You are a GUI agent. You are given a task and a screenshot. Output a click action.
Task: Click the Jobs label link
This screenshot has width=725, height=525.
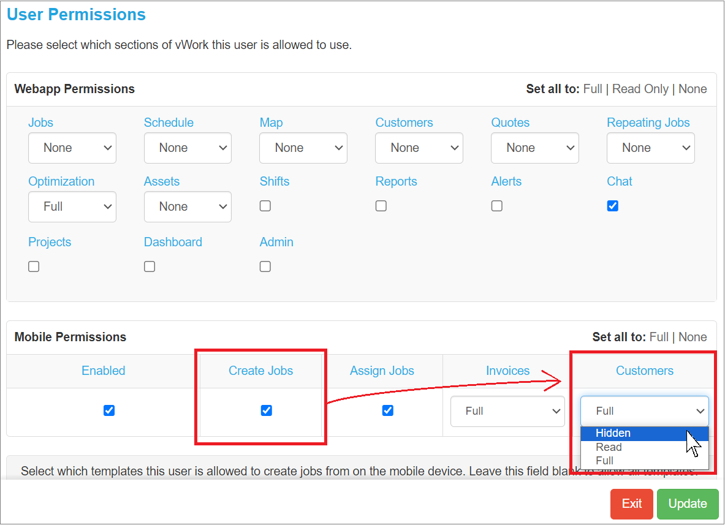40,123
